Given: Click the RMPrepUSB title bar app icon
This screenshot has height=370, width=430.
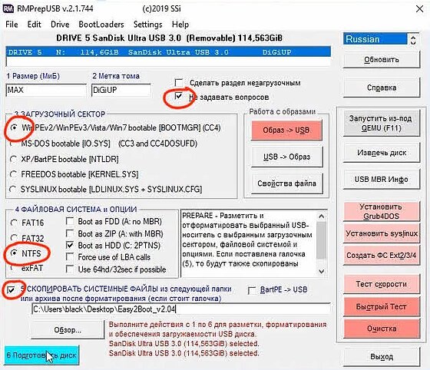Looking at the screenshot, I should pos(8,8).
